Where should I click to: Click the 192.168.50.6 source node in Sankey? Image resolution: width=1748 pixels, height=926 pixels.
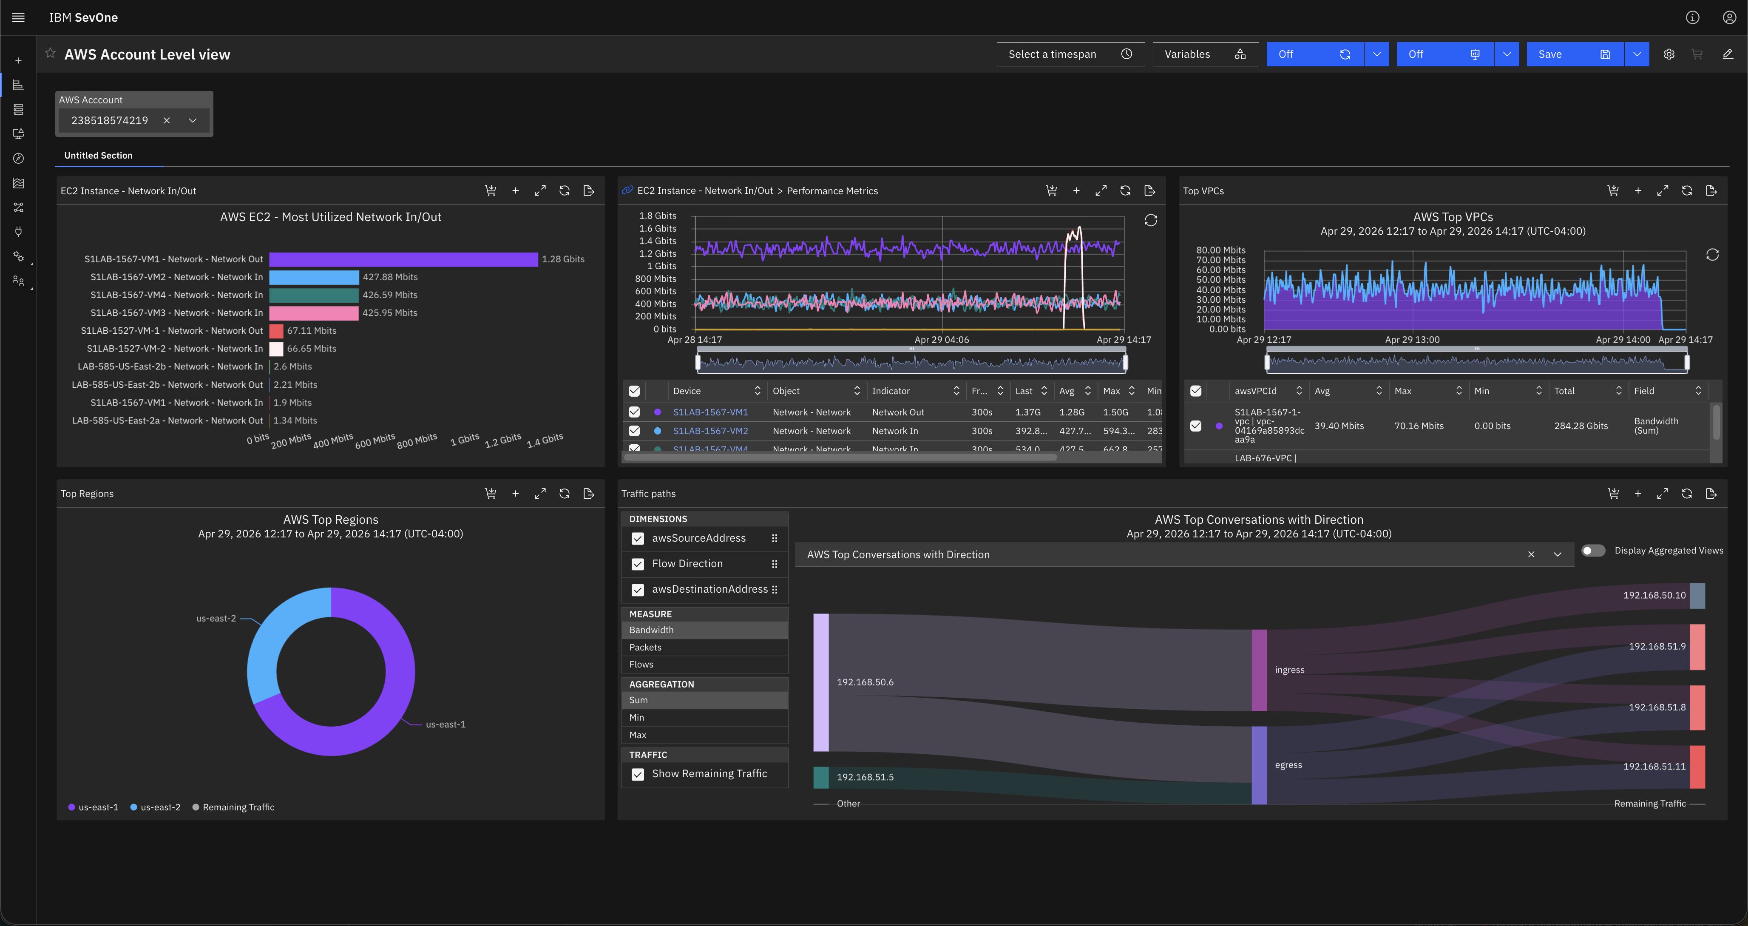pyautogui.click(x=821, y=682)
